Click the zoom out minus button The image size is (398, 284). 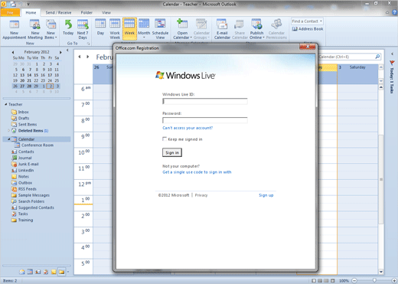(x=354, y=280)
